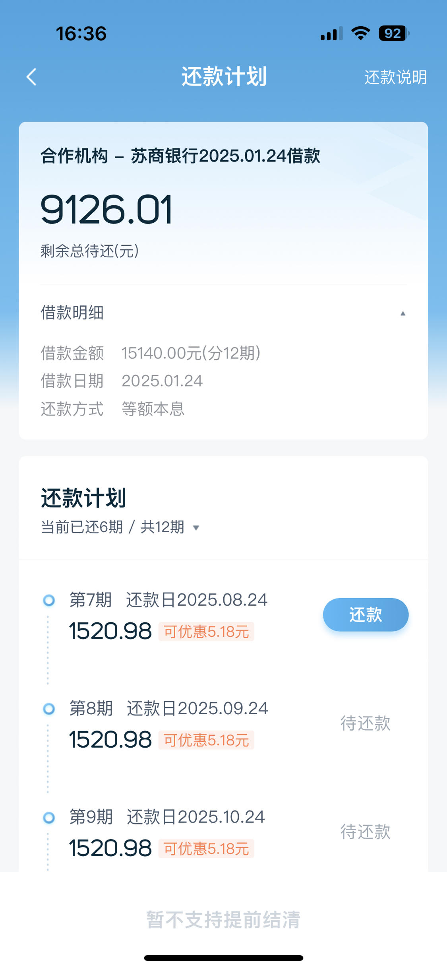Tap the 待还款 status for 第9期

pos(366,832)
